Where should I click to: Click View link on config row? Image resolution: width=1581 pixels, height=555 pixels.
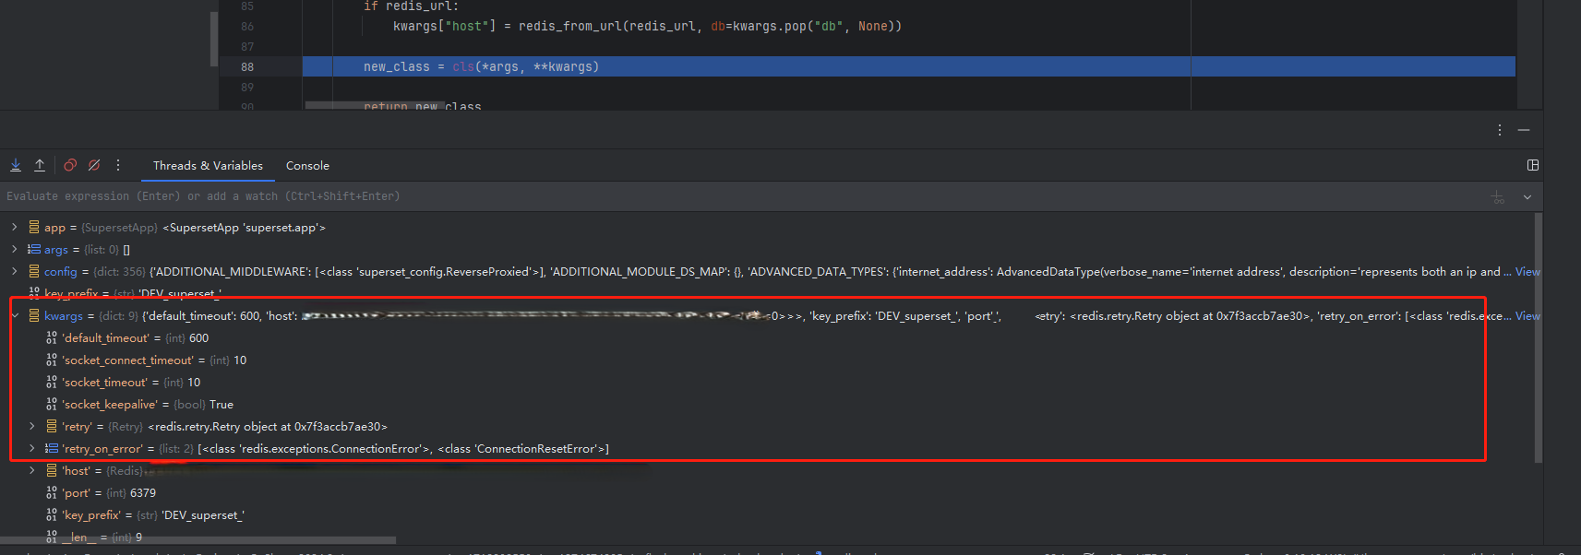click(x=1527, y=272)
